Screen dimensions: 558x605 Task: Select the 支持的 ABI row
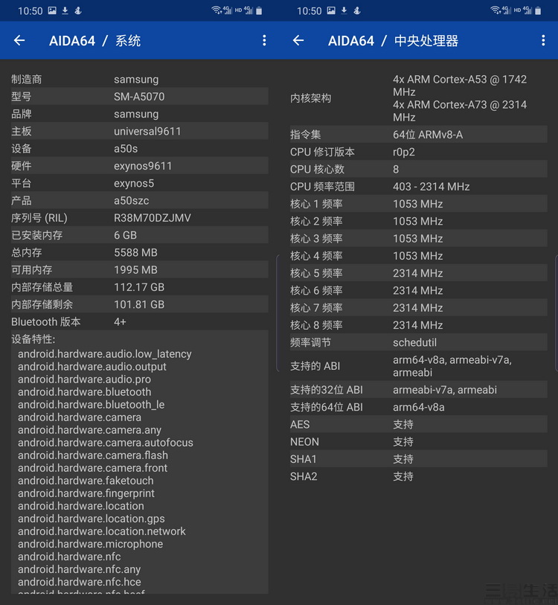pyautogui.click(x=418, y=366)
